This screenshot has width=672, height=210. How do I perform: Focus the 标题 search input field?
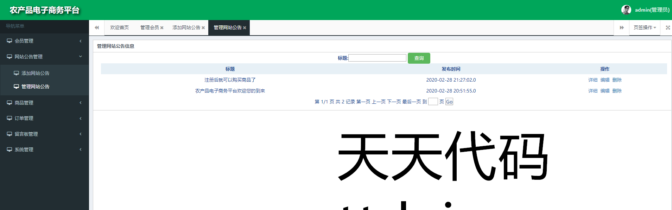377,58
